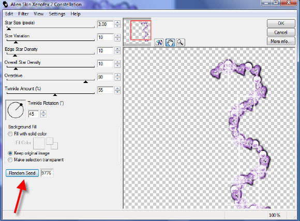The width and height of the screenshot is (300, 221).
Task: Open the Filter menu
Action: click(23, 14)
